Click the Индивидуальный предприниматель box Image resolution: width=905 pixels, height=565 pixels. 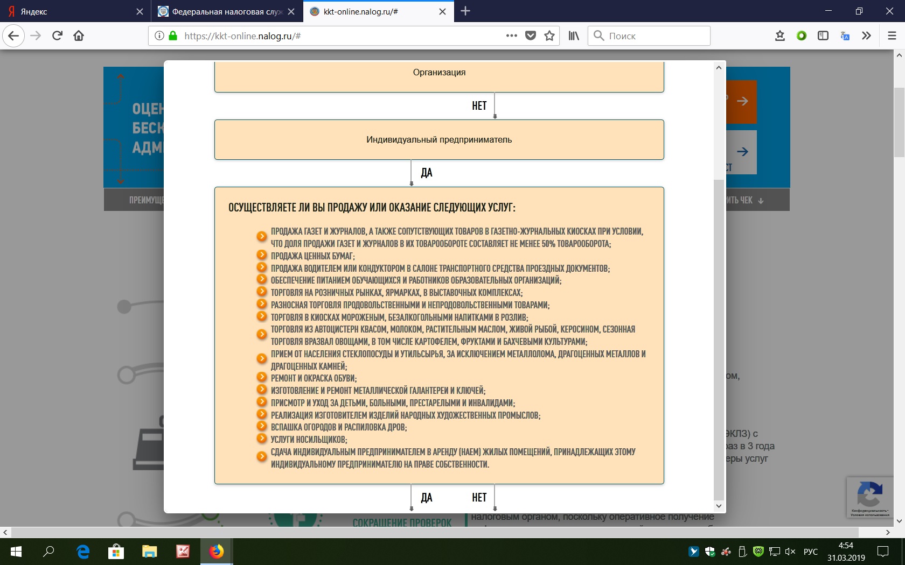click(439, 139)
